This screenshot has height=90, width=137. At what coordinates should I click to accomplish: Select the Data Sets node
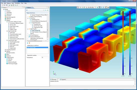(x=10, y=59)
